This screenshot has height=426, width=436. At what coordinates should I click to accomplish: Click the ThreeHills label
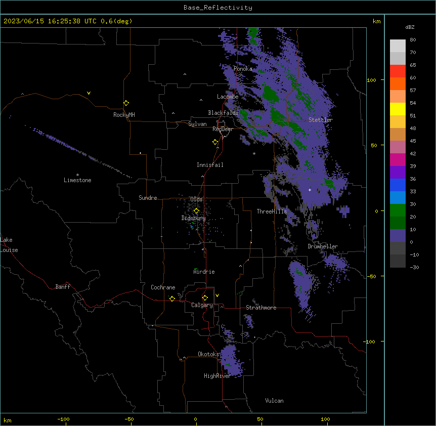[272, 211]
